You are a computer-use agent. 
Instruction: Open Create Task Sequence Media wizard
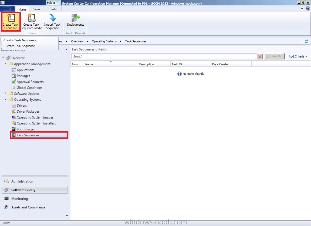(x=31, y=22)
